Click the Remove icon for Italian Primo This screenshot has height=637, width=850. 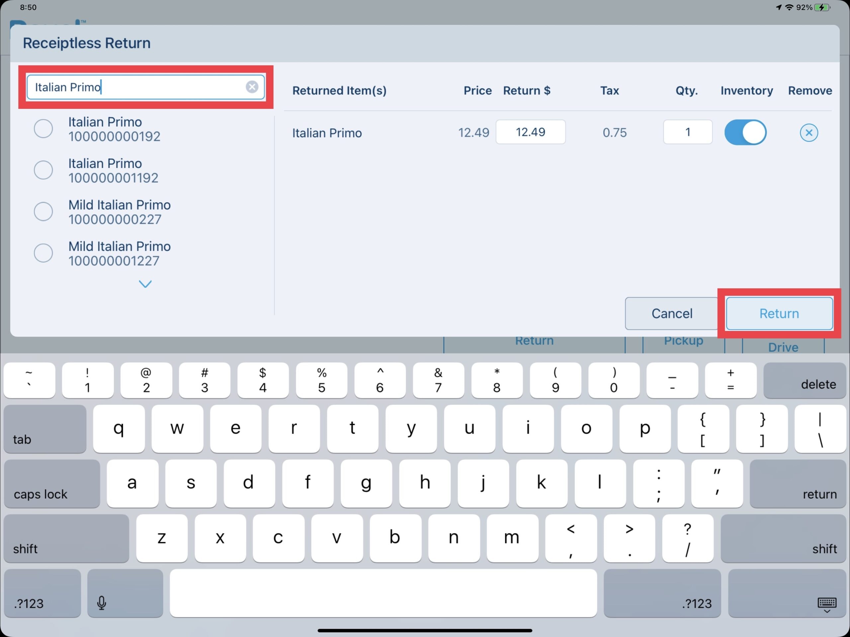[x=808, y=132]
